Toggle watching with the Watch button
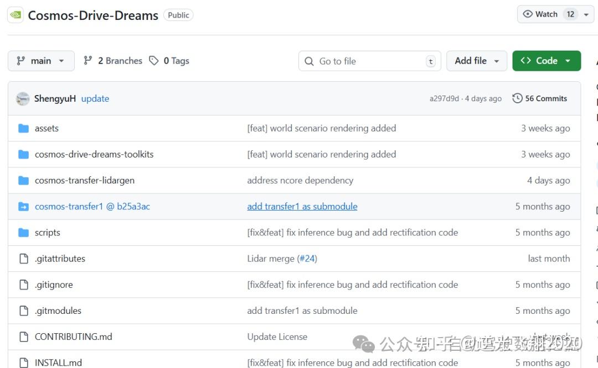 point(544,14)
